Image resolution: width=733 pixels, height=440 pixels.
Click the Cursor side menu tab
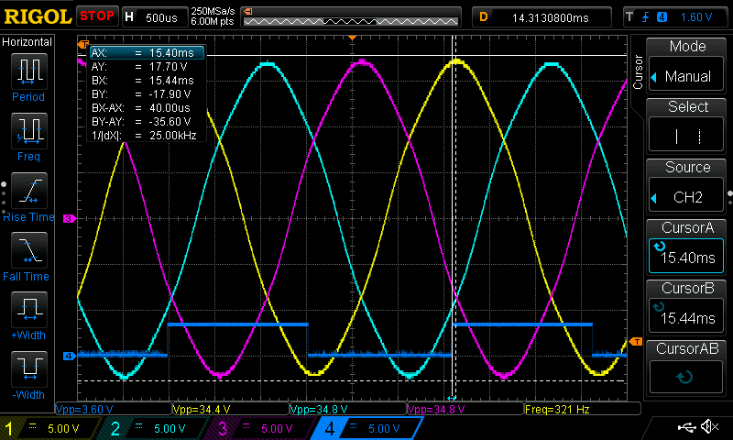click(638, 72)
